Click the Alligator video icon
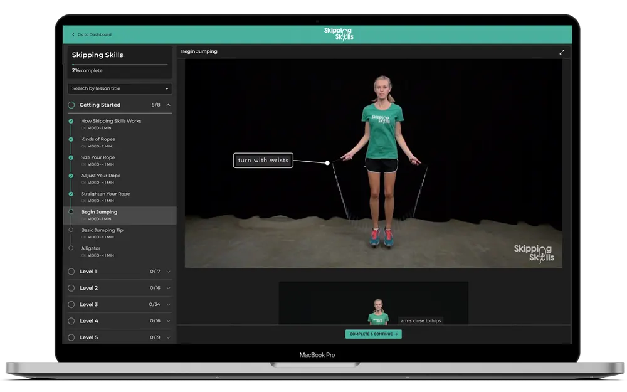The height and width of the screenshot is (392, 627). [83, 255]
